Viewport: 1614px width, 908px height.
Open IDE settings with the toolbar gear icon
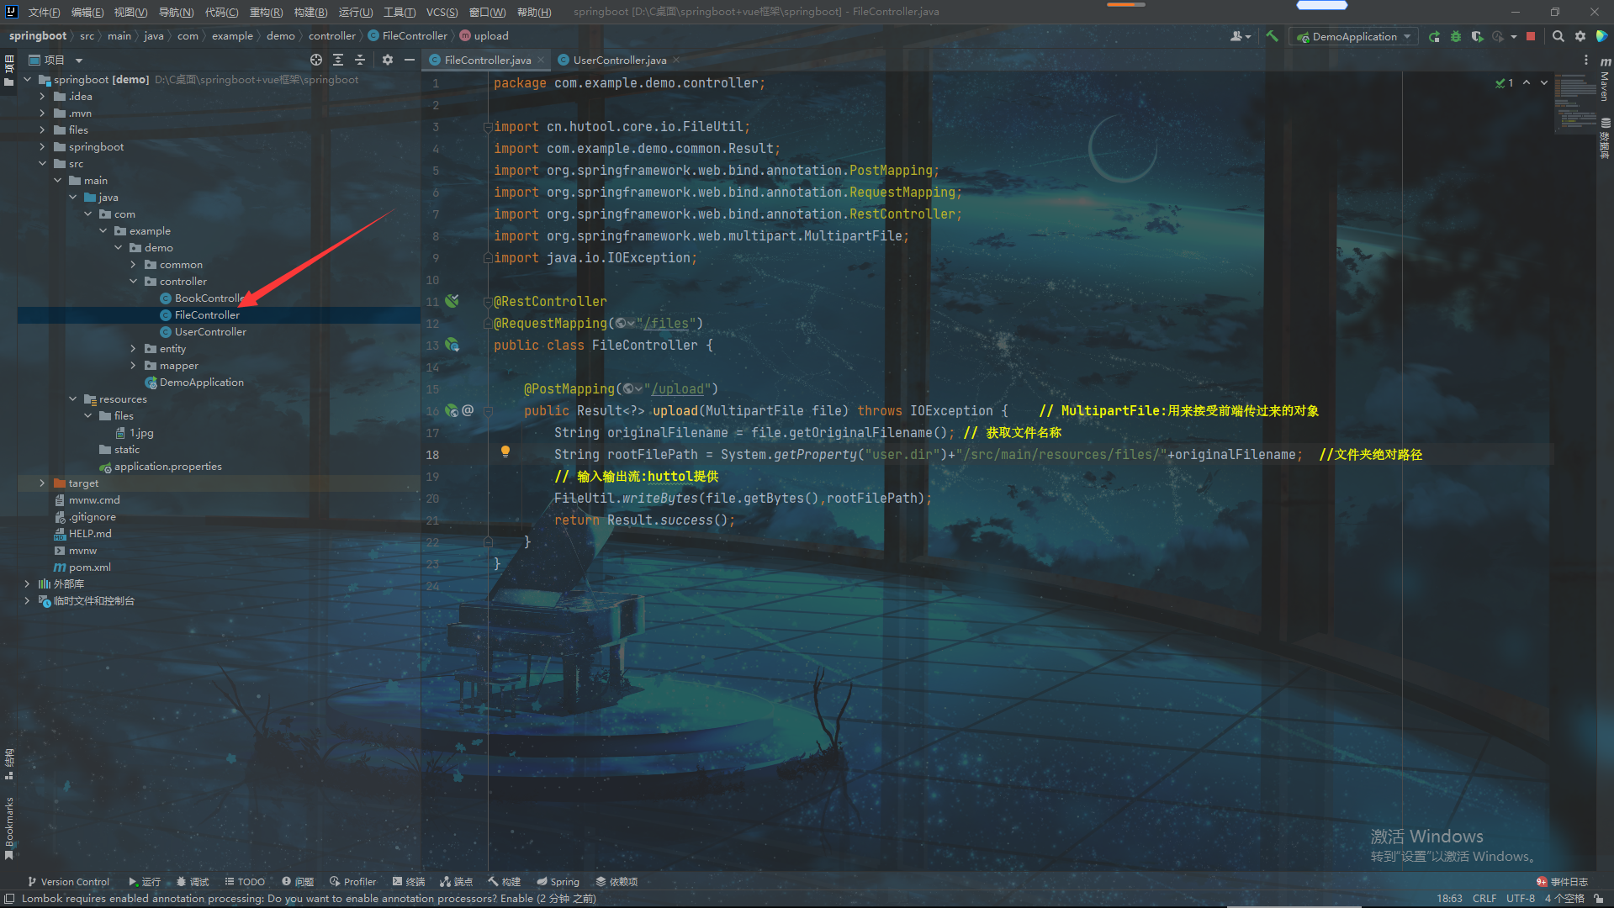1580,36
